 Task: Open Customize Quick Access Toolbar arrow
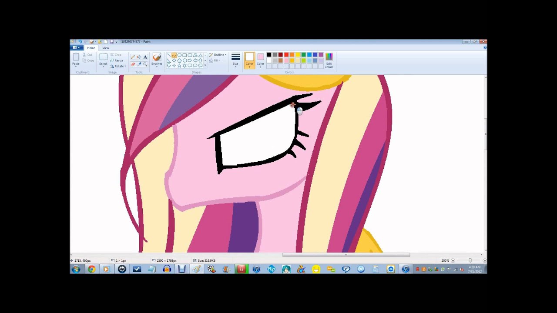tap(116, 42)
